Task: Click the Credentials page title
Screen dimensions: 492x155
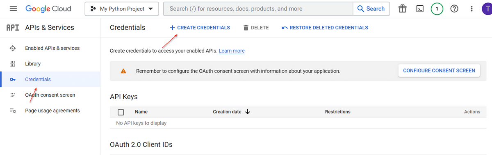Action: click(128, 28)
